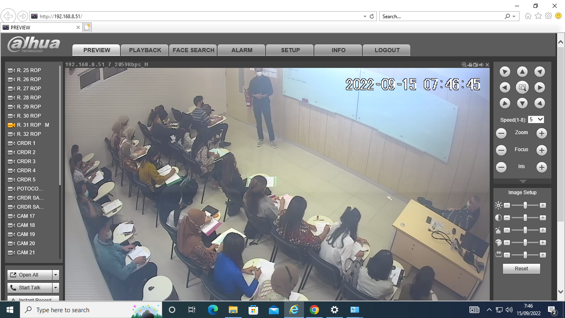
Task: Move PTZ camera diagonally down-right
Action: pos(539,103)
